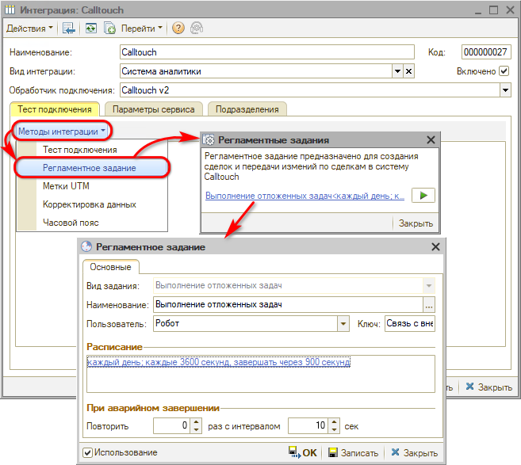Switch to the Подразделения tab
This screenshot has height=465, width=521.
[247, 109]
